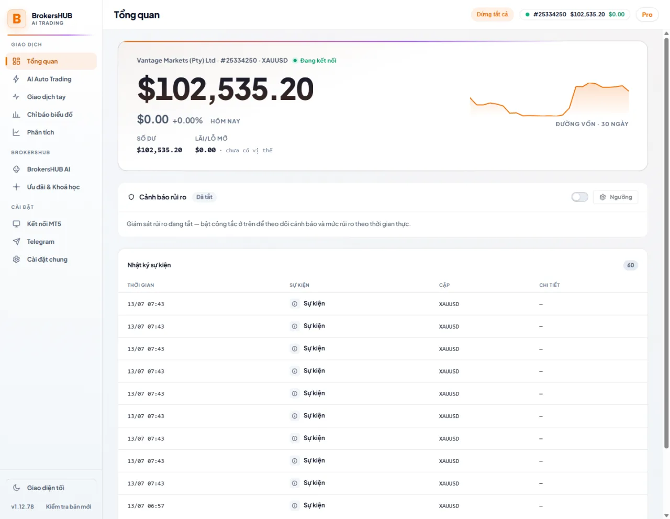Click the 30-day equity curve chart

point(549,99)
